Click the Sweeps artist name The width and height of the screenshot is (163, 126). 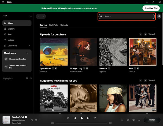pyautogui.click(x=43, y=72)
